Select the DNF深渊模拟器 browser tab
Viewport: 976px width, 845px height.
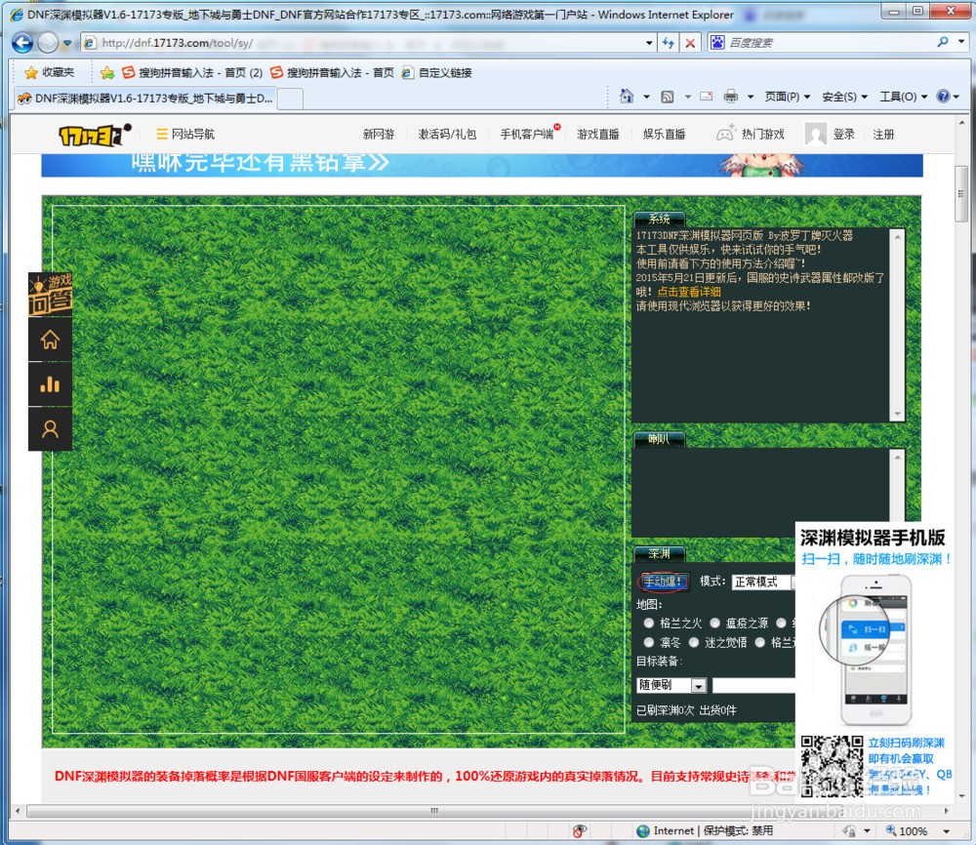[145, 99]
